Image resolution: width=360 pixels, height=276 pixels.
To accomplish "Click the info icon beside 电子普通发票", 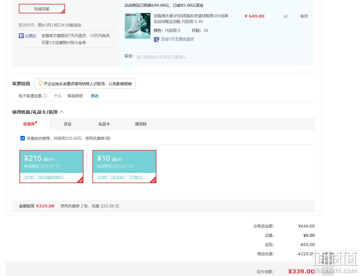I will click(45, 96).
